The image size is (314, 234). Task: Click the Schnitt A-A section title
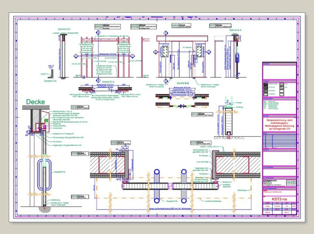point(235,30)
